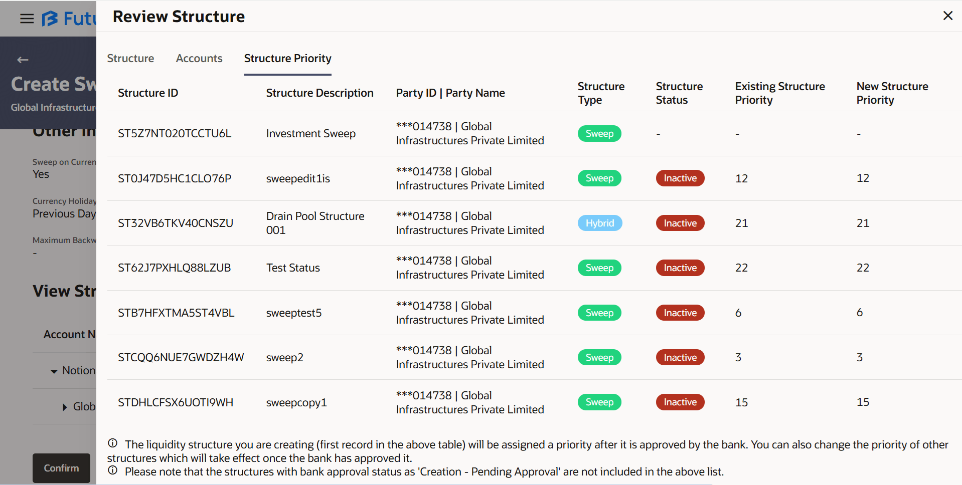Switch to the Accounts tab
The width and height of the screenshot is (962, 485).
click(199, 58)
